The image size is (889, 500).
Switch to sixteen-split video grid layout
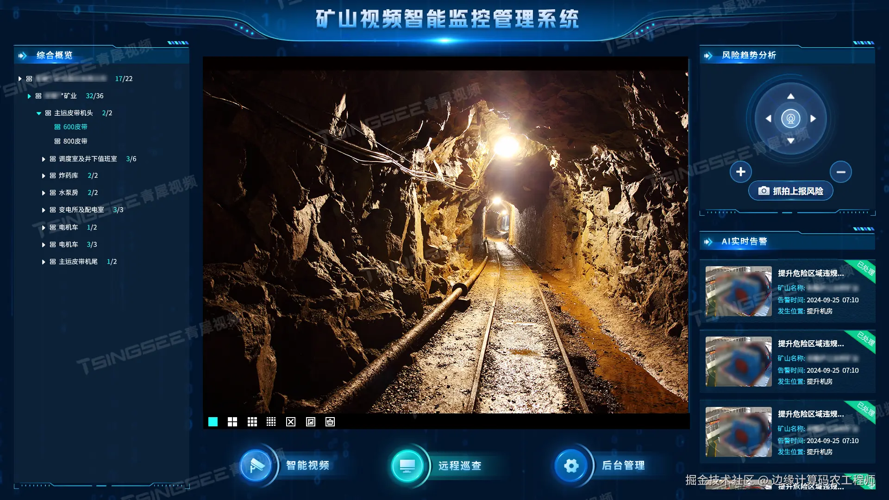tap(271, 422)
